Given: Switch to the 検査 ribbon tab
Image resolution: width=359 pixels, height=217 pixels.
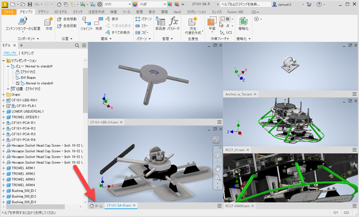Looking at the screenshot, I should point(113,11).
